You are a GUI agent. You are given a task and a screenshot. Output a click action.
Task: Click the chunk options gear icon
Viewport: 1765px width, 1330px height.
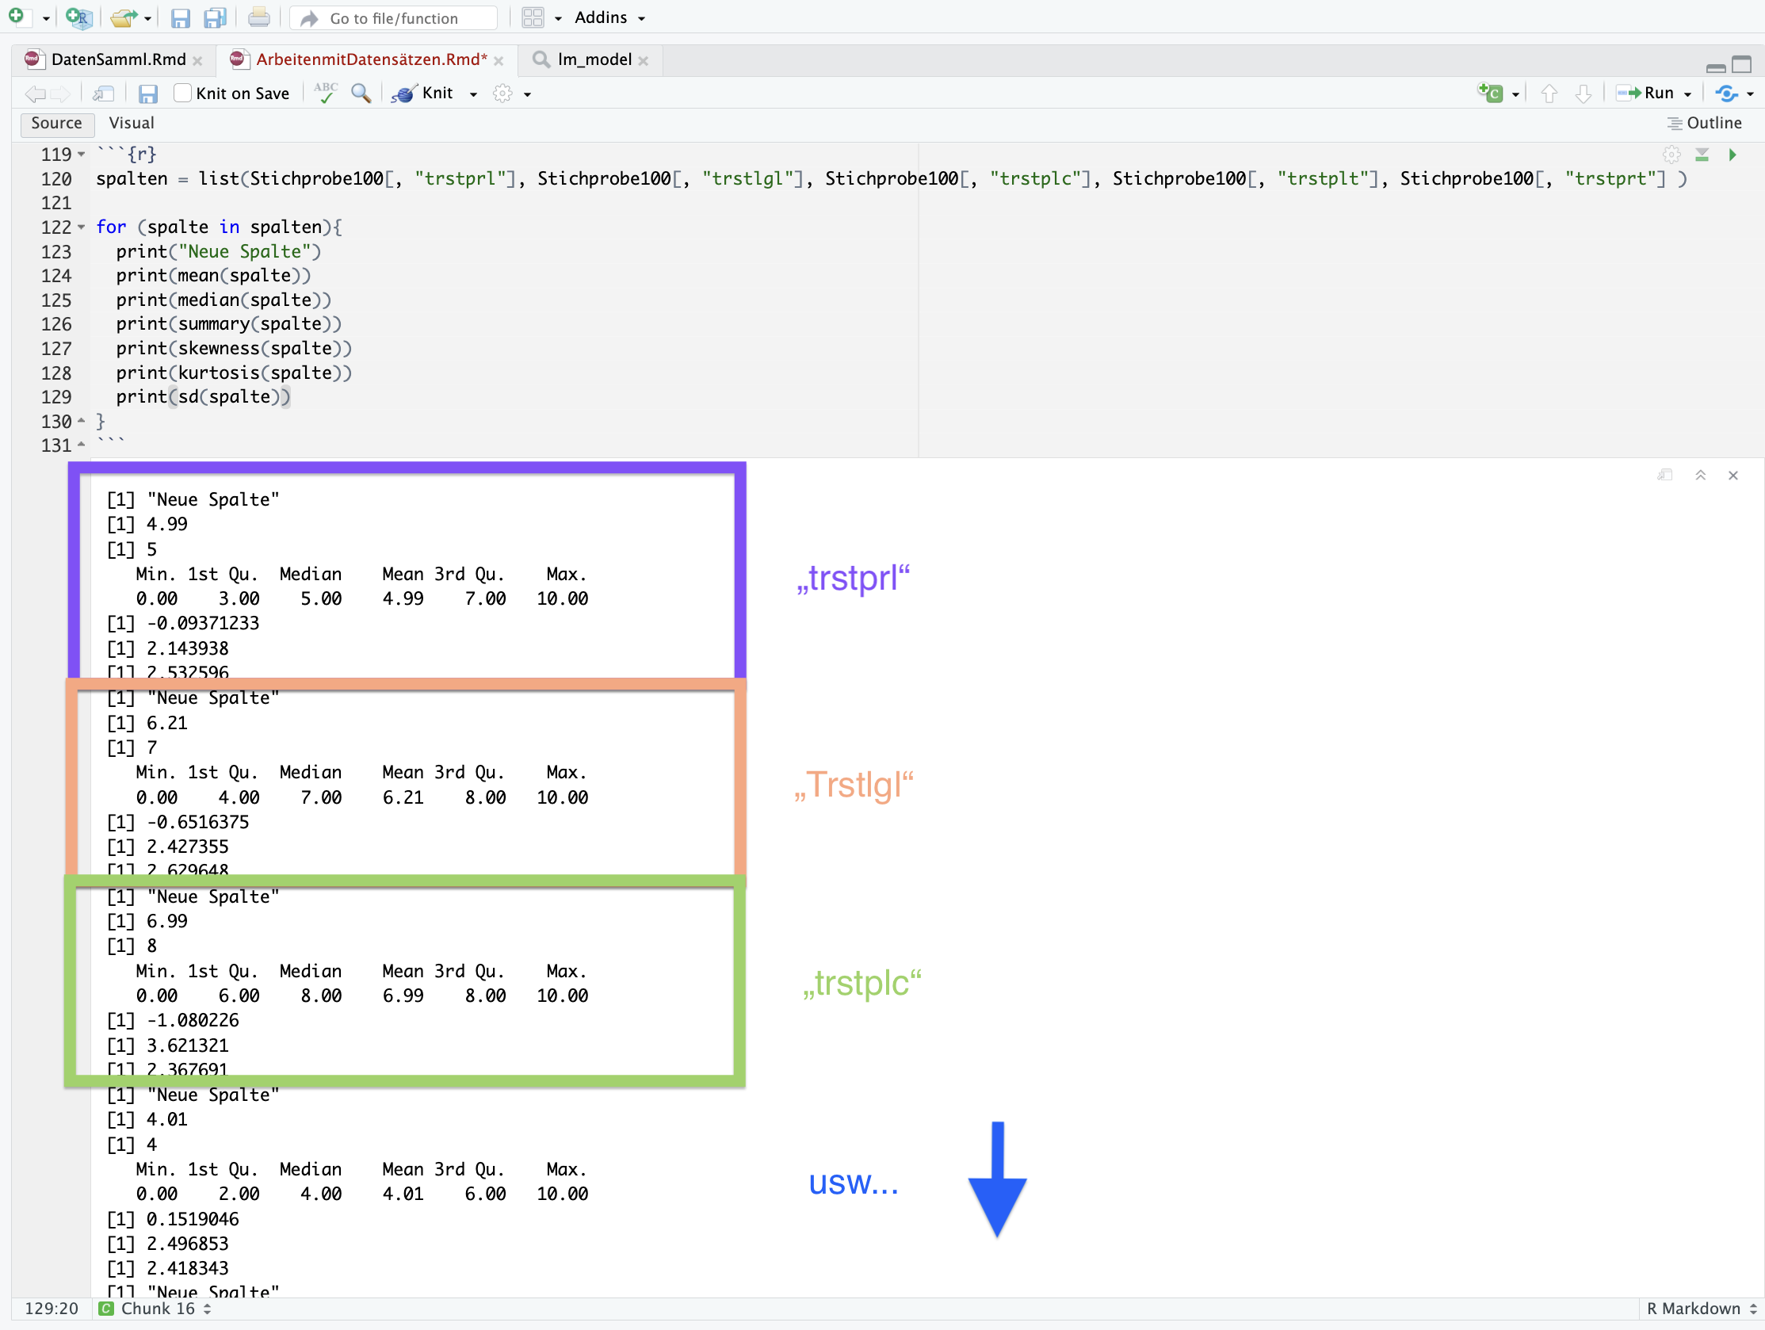(x=1671, y=155)
